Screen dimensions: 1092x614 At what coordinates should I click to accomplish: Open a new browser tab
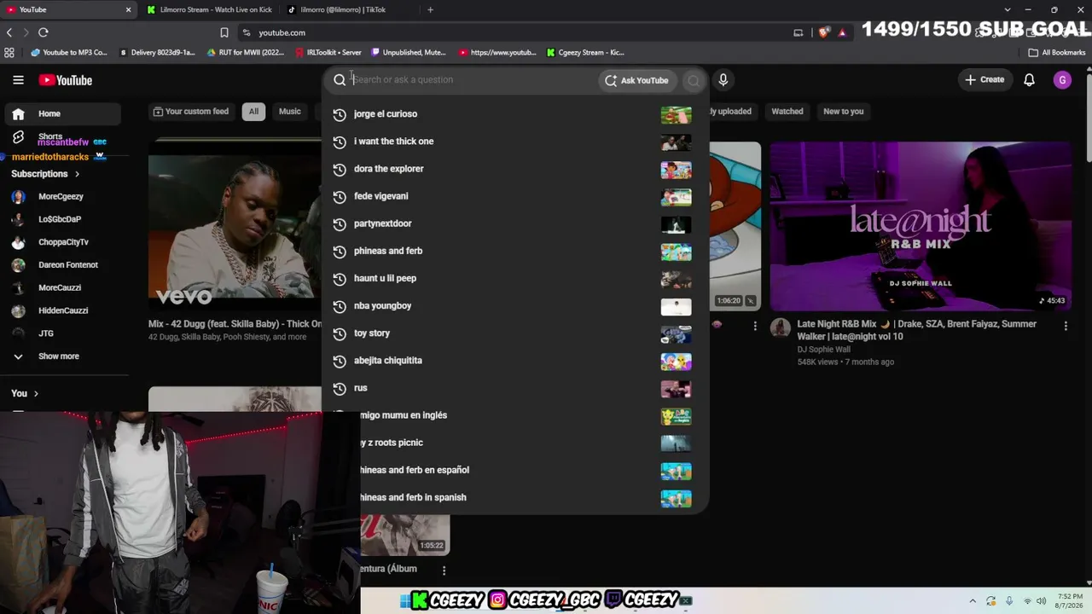tap(430, 9)
